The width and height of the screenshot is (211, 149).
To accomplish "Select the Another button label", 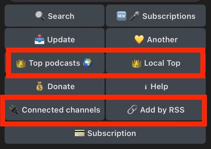I will (x=162, y=40).
